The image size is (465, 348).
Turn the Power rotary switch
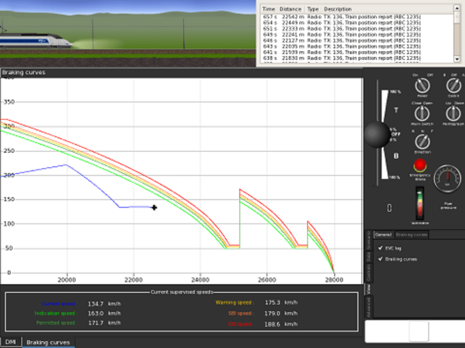[x=423, y=86]
